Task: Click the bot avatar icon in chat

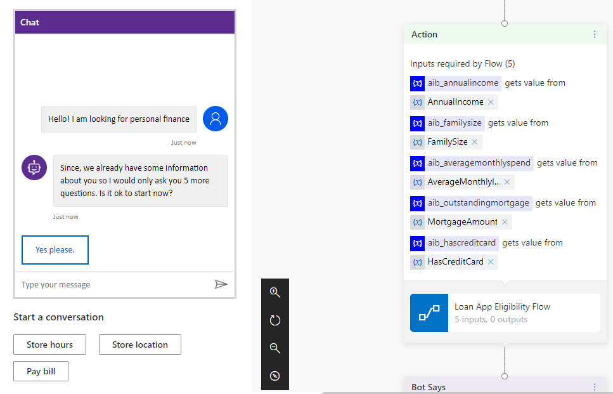Action: (34, 167)
